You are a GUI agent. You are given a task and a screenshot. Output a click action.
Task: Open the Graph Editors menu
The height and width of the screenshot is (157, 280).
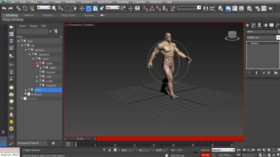[x=105, y=2]
